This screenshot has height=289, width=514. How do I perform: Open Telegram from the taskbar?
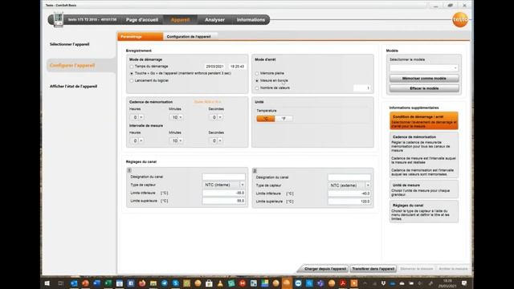(165, 283)
